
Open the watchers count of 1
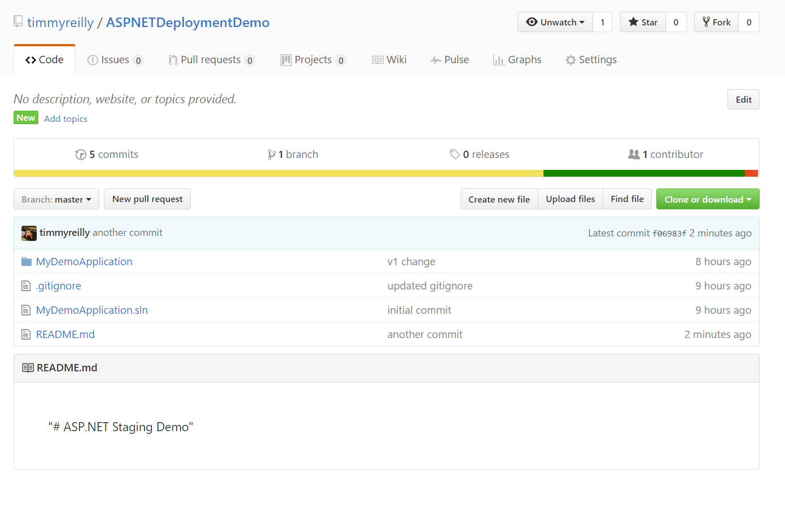603,22
